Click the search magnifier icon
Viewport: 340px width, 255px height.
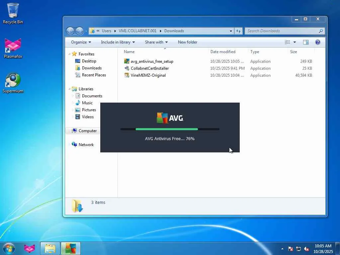[x=321, y=31]
